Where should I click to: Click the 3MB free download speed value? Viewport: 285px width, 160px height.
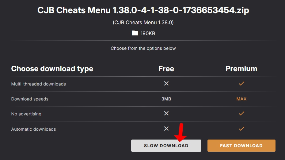(166, 99)
